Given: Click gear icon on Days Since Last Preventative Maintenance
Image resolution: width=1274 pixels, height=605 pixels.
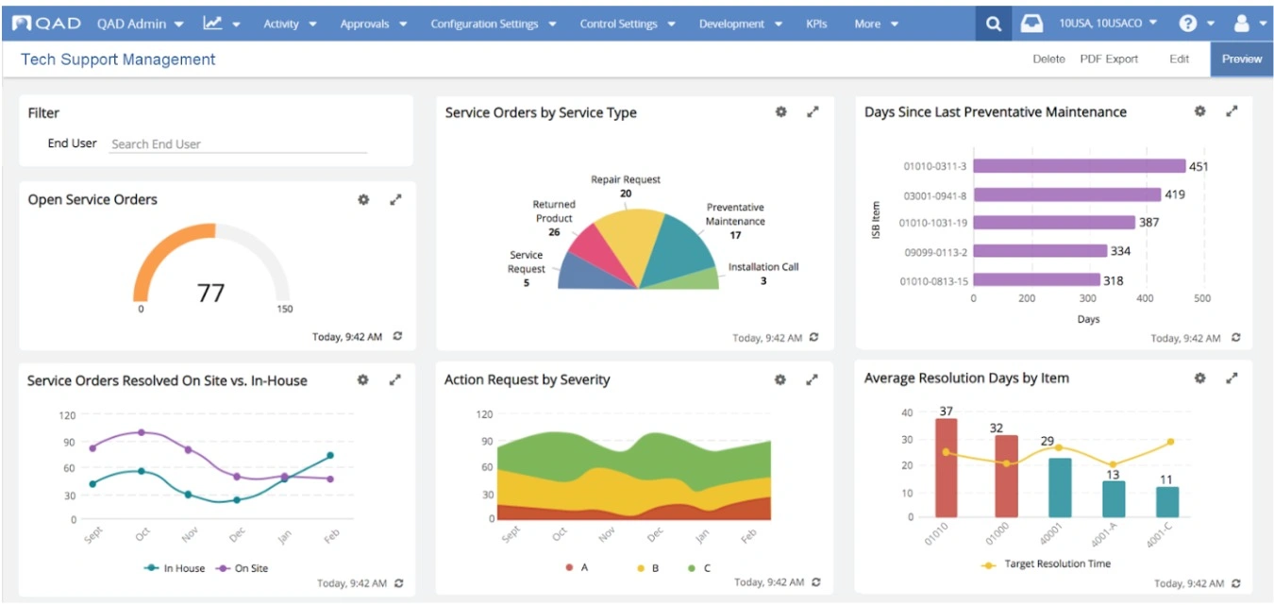Looking at the screenshot, I should coord(1199,111).
